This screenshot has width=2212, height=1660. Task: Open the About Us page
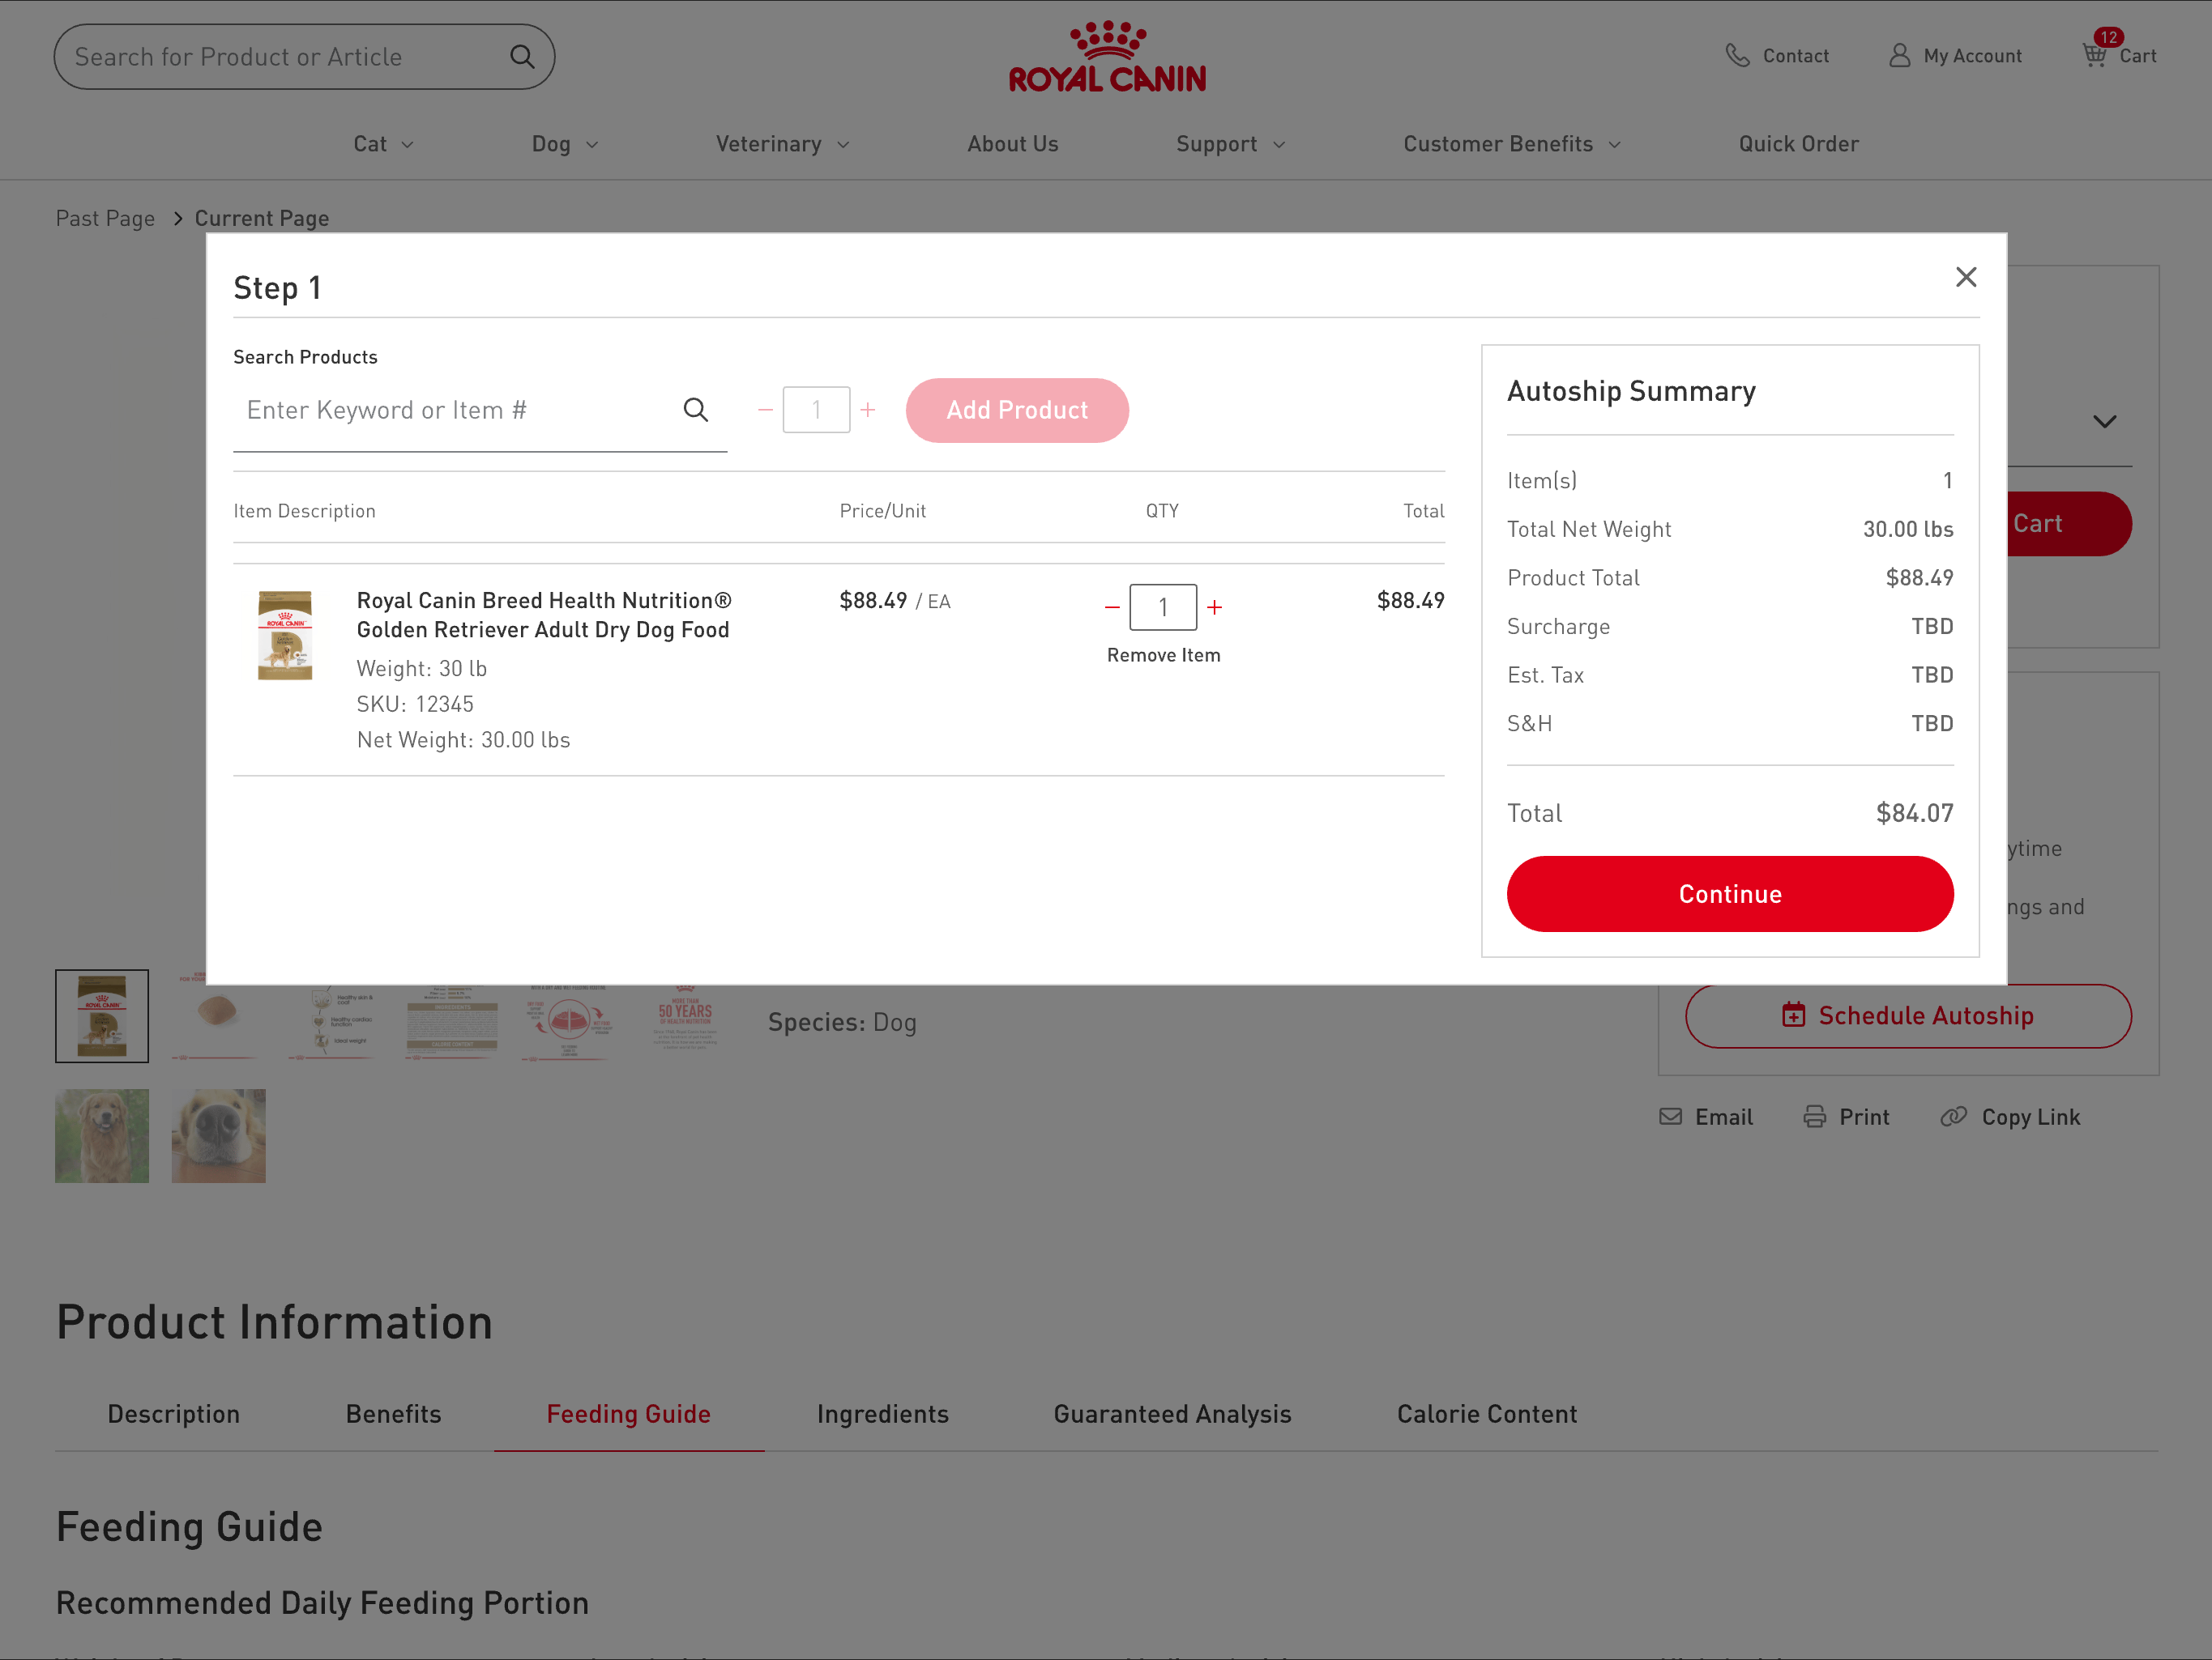coord(1012,144)
